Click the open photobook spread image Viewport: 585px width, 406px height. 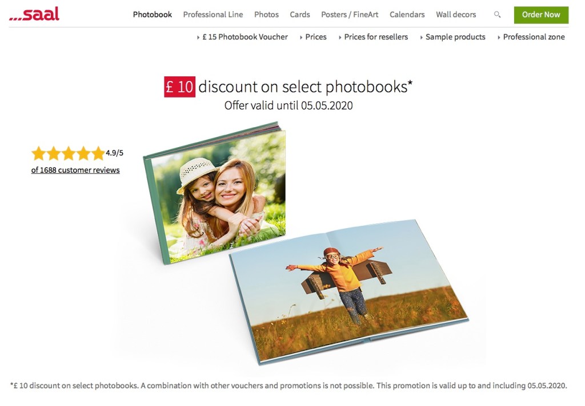coord(348,292)
